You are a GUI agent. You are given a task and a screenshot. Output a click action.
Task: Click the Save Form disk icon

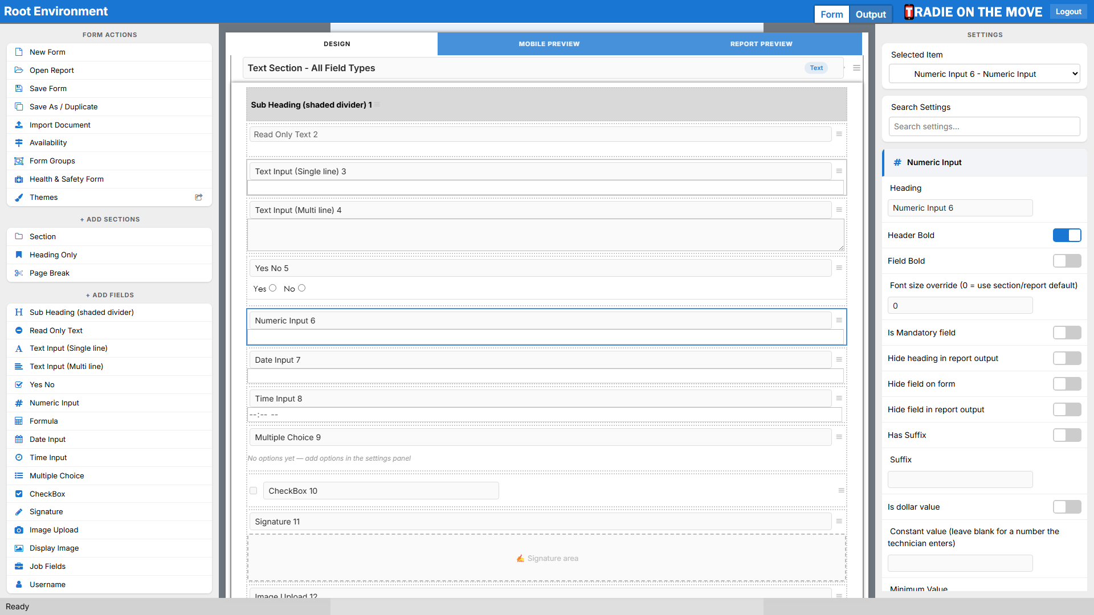[x=19, y=88]
